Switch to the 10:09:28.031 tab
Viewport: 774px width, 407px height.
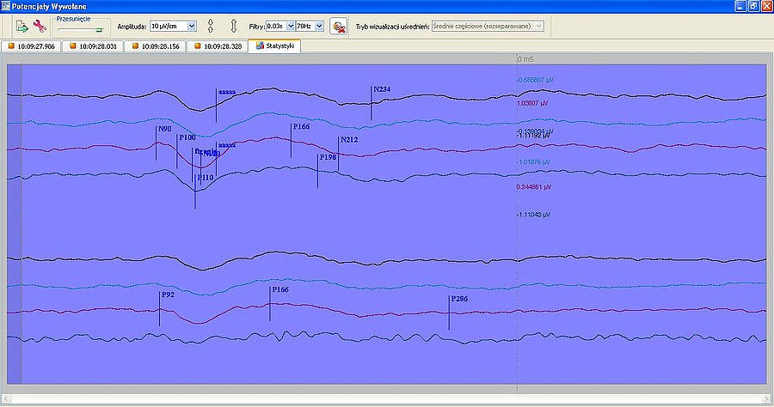pos(93,46)
